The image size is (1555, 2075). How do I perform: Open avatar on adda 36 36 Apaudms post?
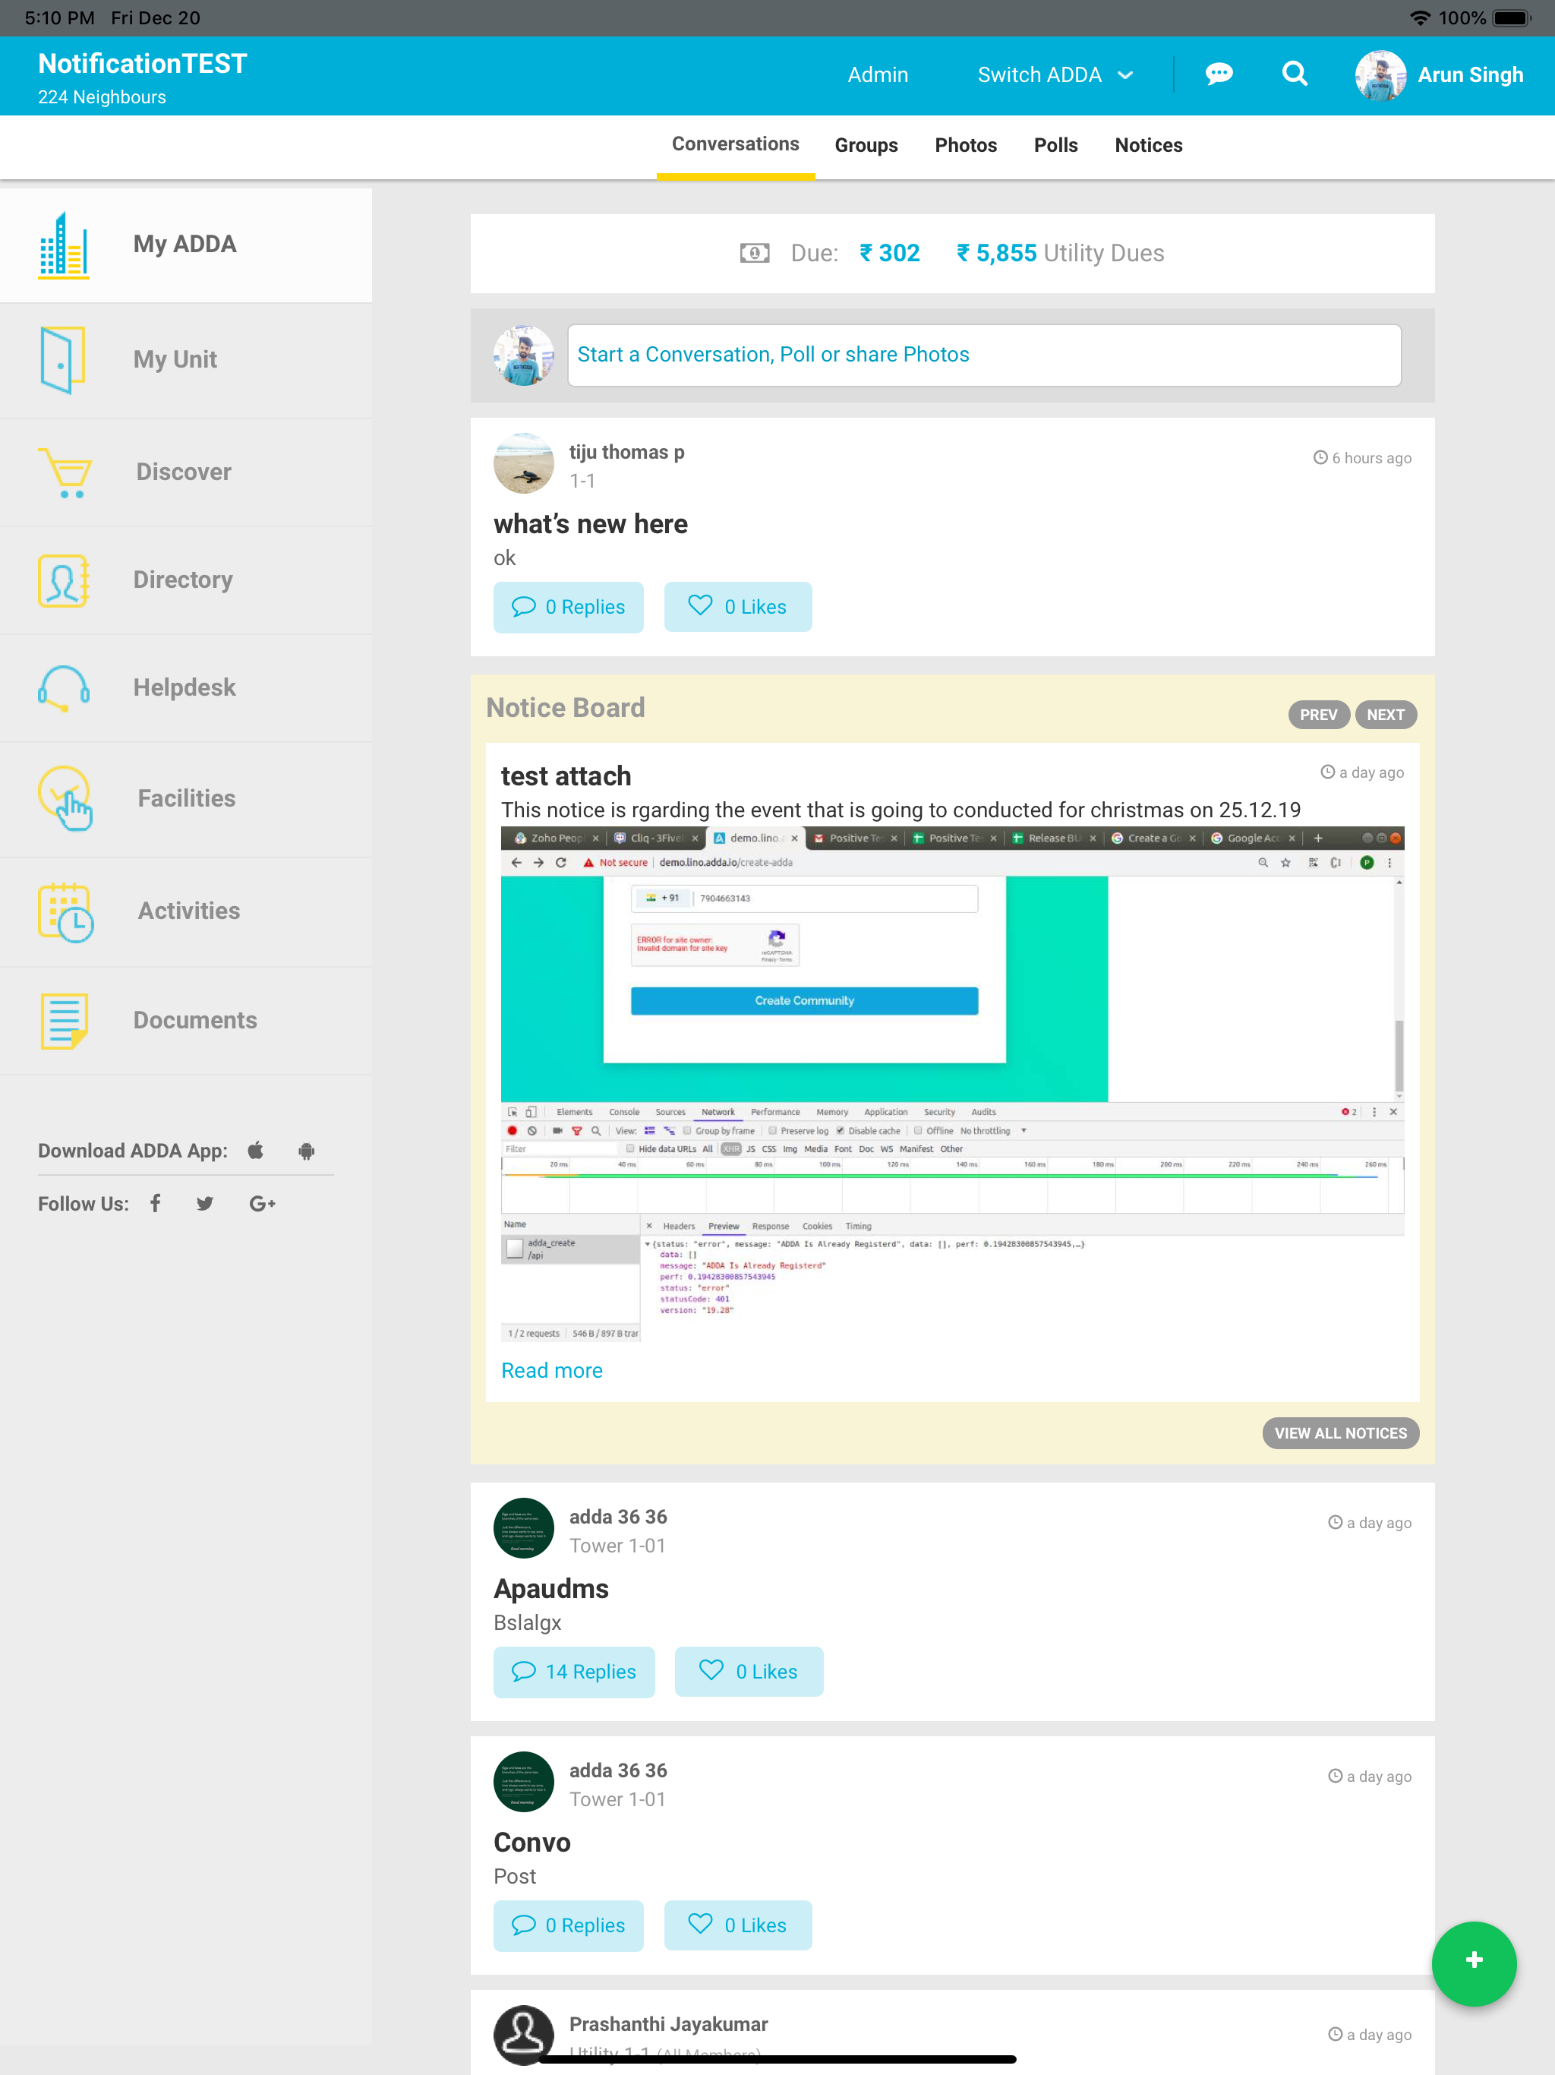pyautogui.click(x=523, y=1528)
